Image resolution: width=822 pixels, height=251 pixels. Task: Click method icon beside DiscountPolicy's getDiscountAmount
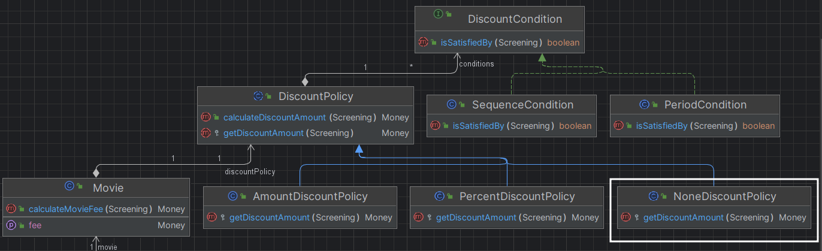tap(205, 133)
